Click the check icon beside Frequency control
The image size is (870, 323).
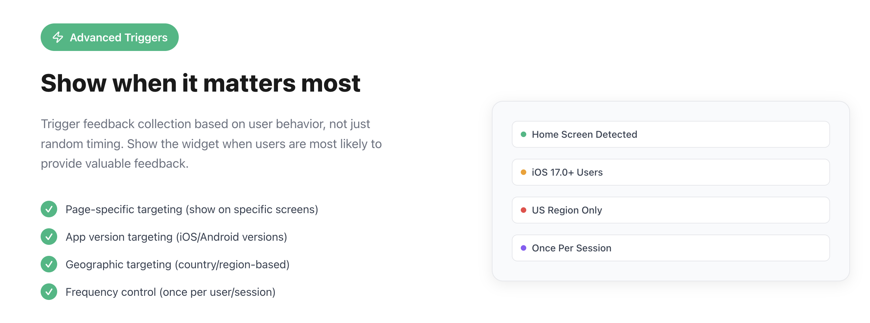[x=49, y=292]
